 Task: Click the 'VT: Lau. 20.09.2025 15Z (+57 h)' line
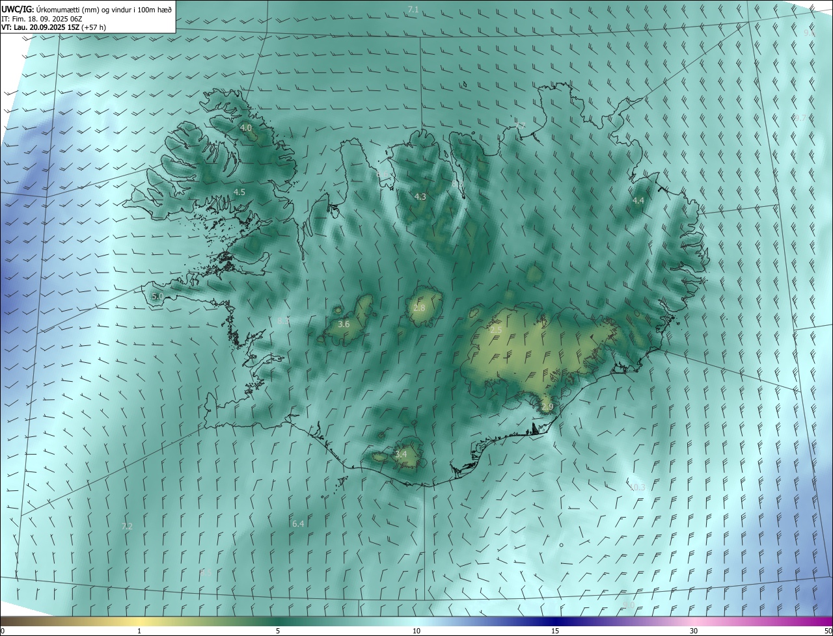coord(53,27)
